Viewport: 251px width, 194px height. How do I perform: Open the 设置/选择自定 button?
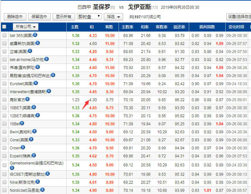point(239,17)
